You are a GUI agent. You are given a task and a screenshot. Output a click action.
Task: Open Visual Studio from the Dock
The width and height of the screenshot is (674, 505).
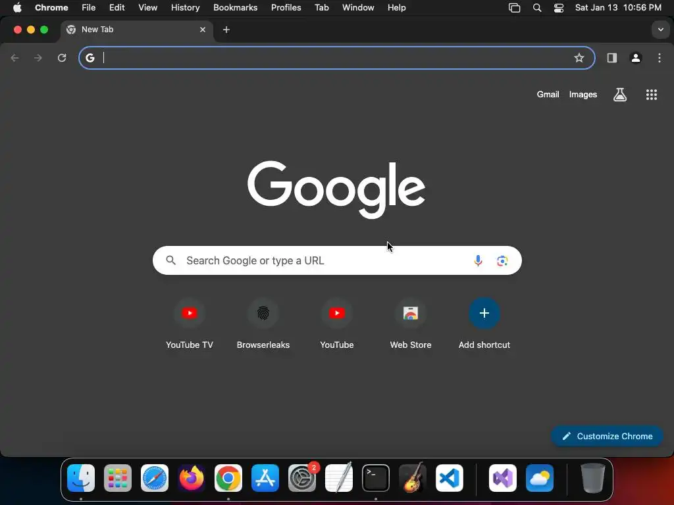(x=503, y=478)
